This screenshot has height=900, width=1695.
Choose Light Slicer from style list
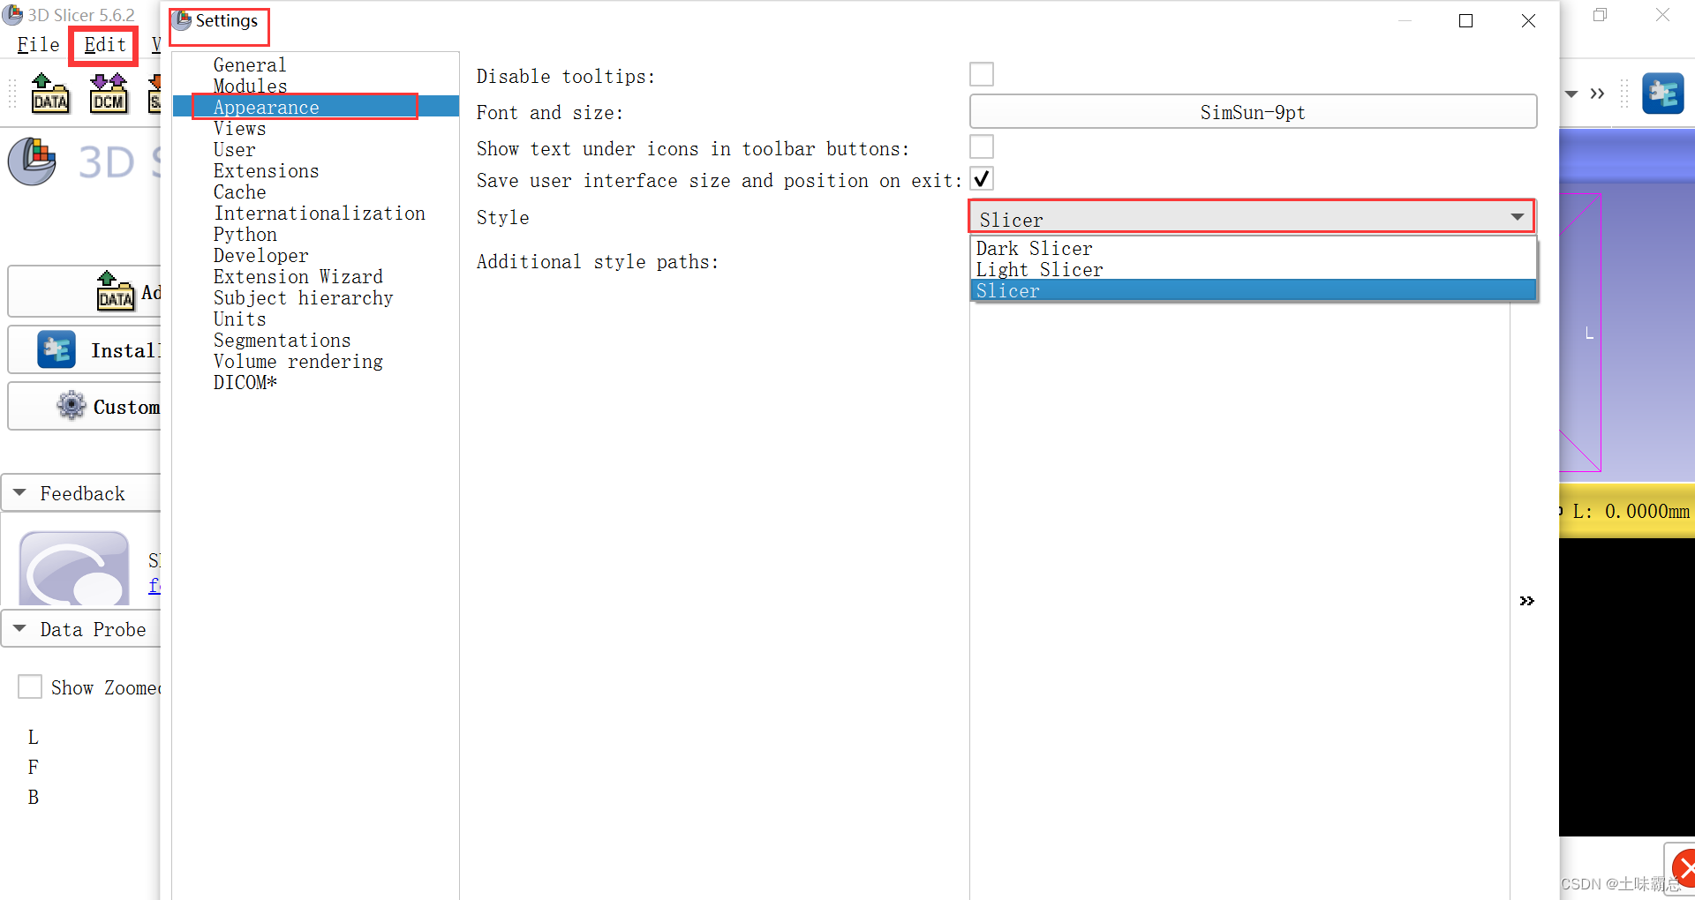coord(1254,269)
